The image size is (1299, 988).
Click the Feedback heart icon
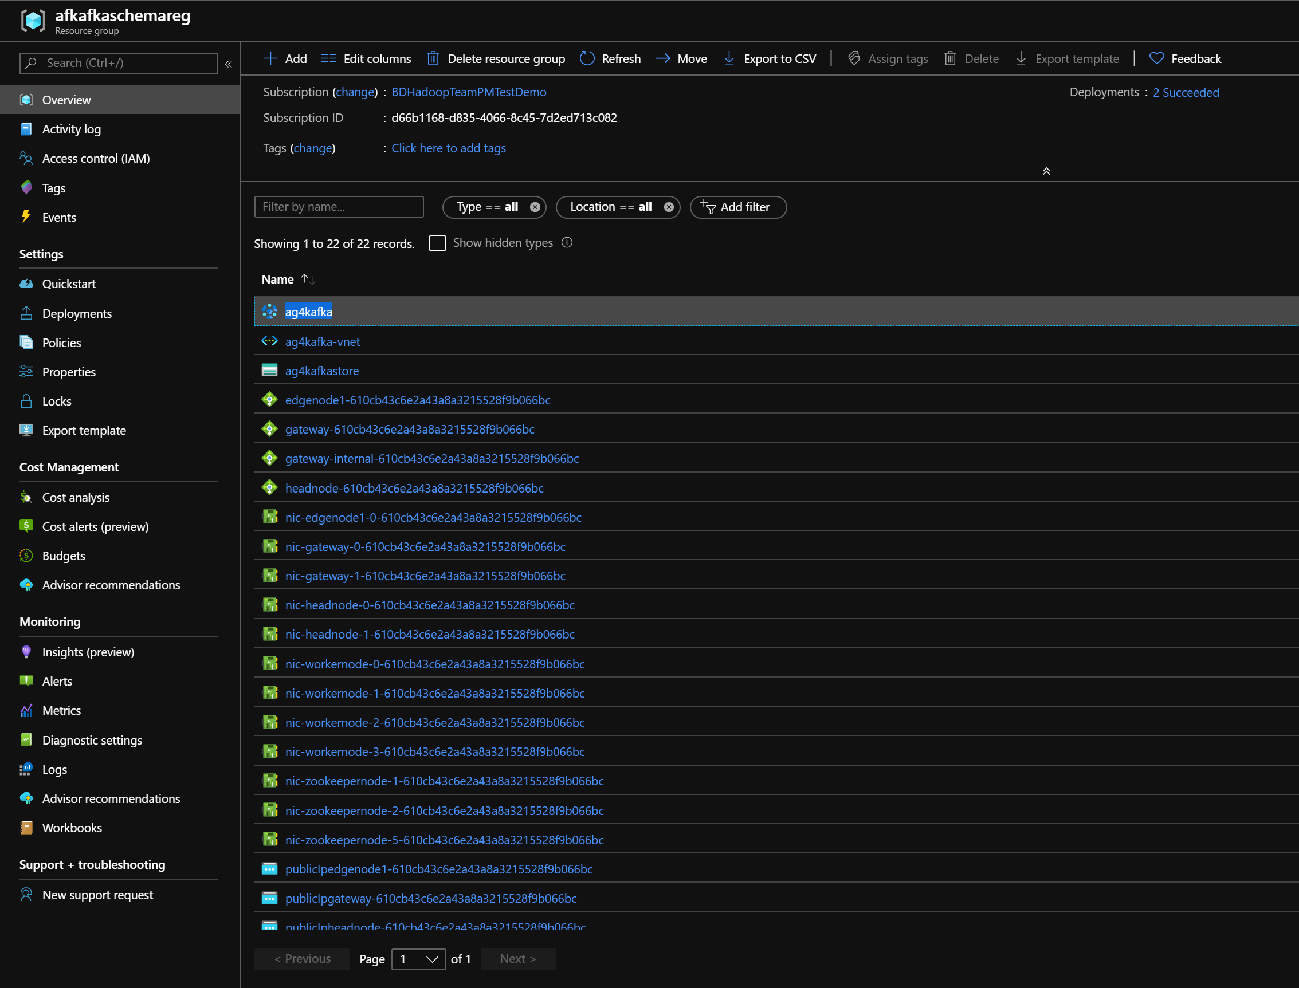(x=1156, y=58)
